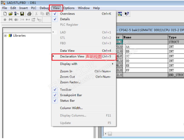This screenshot has width=184, height=140.
Task: Select Data View option
Action: point(84,51)
